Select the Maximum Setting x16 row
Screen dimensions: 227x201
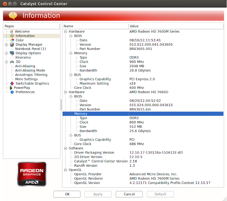(143, 84)
